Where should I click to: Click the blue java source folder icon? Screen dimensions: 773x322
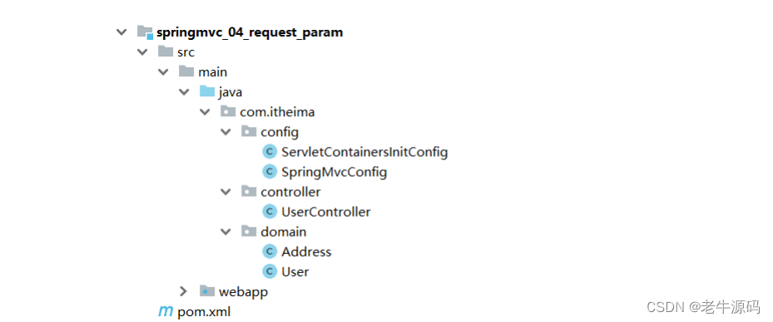(207, 91)
